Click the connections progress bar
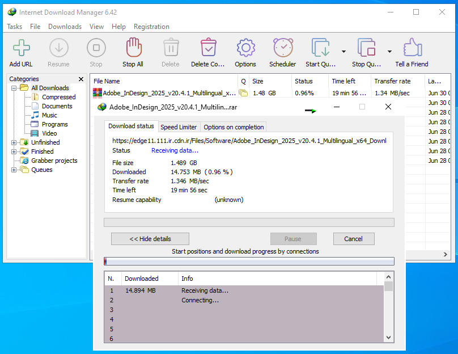This screenshot has width=458, height=354. click(x=249, y=261)
